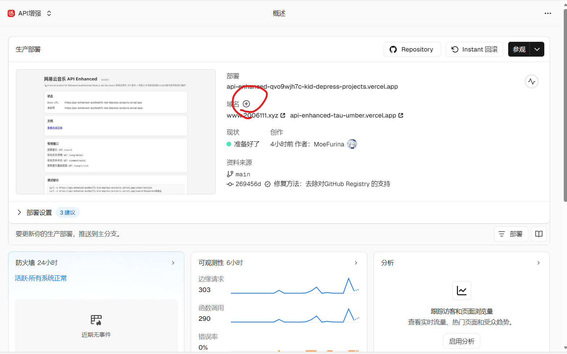567x354 pixels.
Task: Click the red API增强 project logo
Action: [x=11, y=13]
